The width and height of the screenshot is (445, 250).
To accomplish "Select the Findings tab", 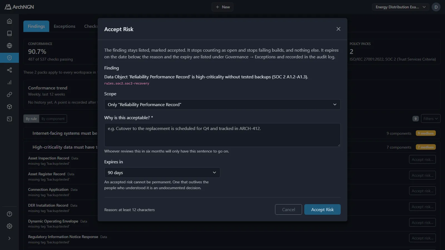I will (x=36, y=26).
